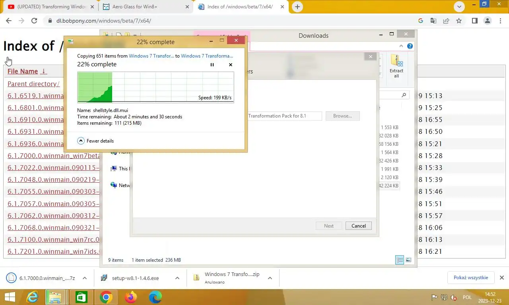Viewport: 509px width, 305px height.
Task: Close the Aero Glass for Win8+ tab
Action: (x=187, y=7)
